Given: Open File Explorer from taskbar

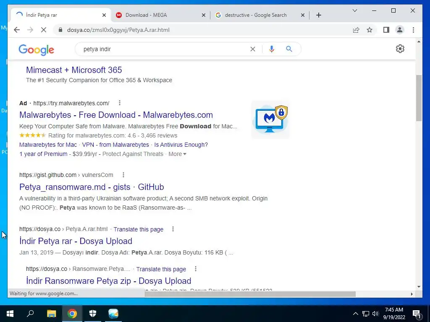Looking at the screenshot, I should (51, 314).
